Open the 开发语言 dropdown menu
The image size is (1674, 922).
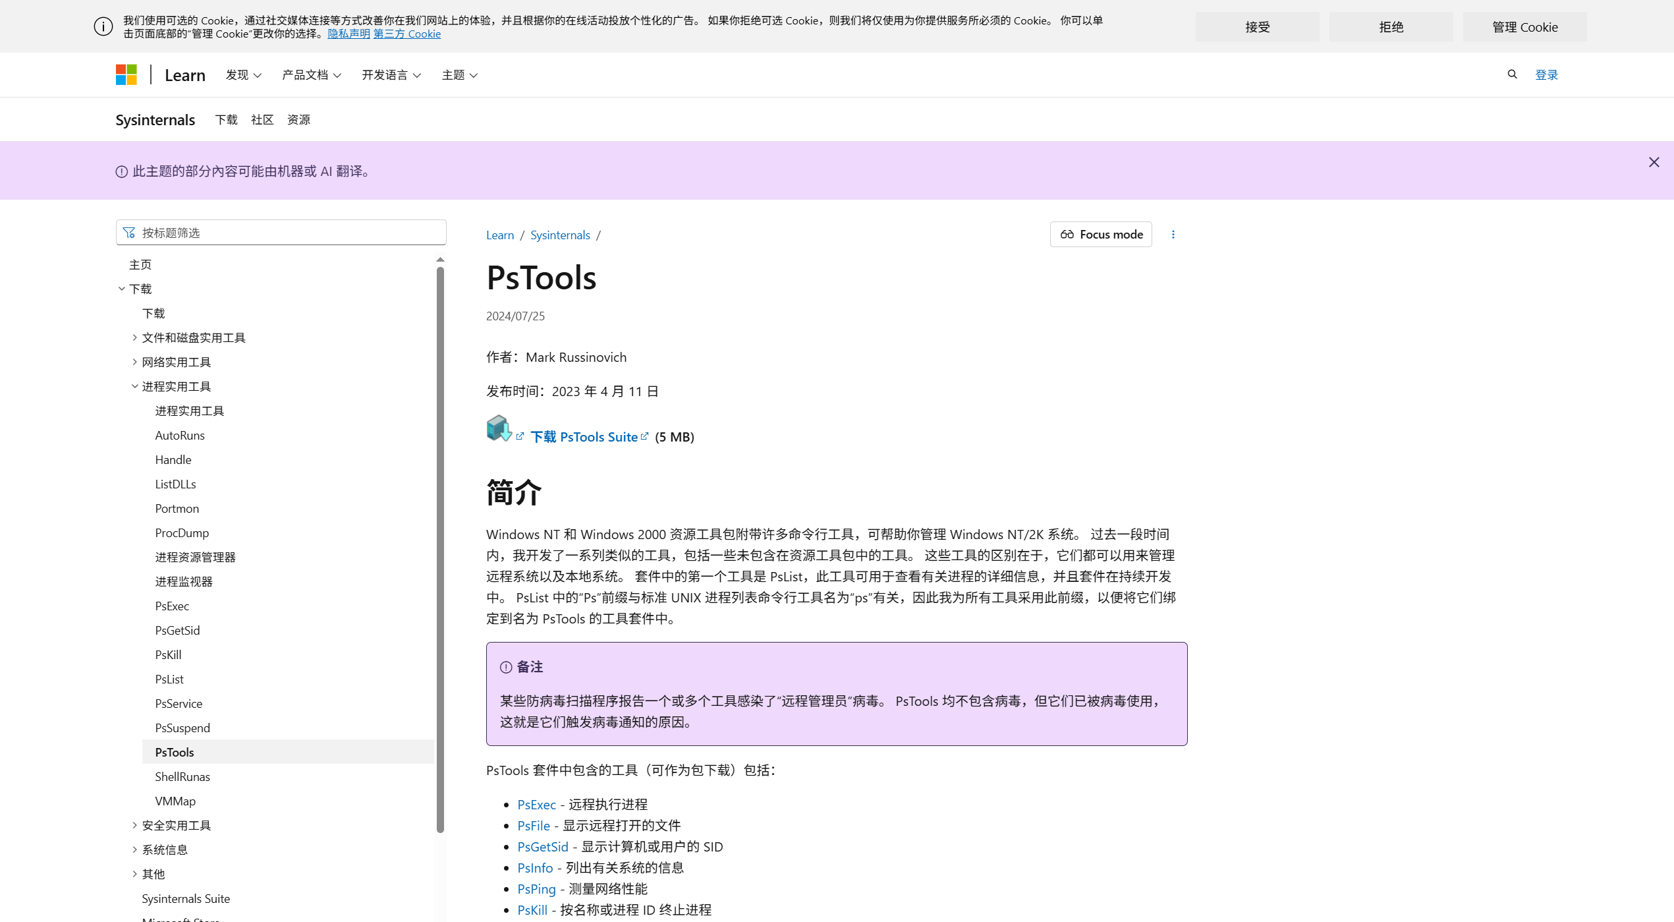tap(390, 74)
